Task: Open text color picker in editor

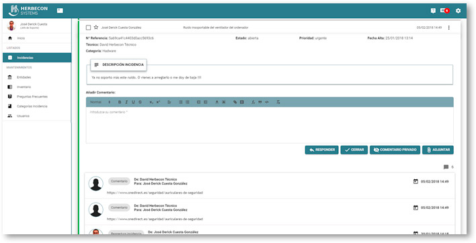Action: [216, 102]
